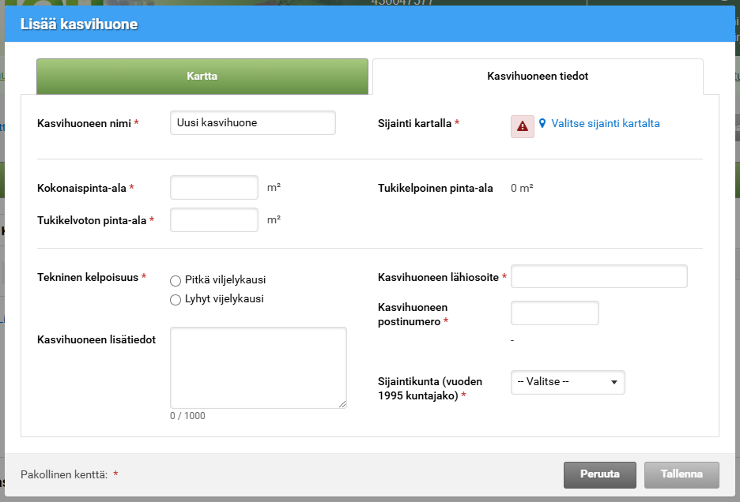The width and height of the screenshot is (740, 502).
Task: Click inside the Kasvihuoneen nimi field
Action: pyautogui.click(x=251, y=122)
